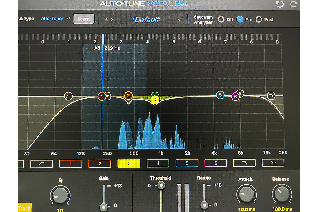Click the undo arrow icon

click(x=280, y=4)
